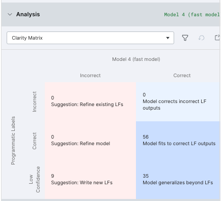Click the 'Write new LFs' suggestion cell
This screenshot has width=221, height=201.
pyautogui.click(x=90, y=180)
